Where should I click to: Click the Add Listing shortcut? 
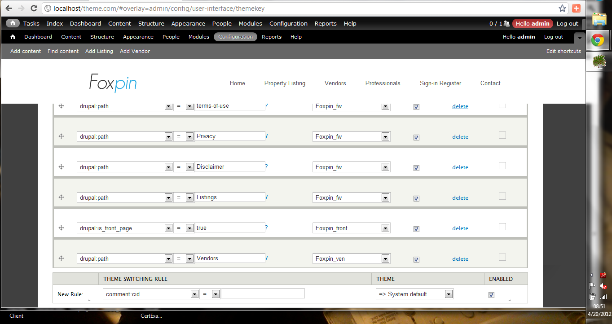(99, 51)
